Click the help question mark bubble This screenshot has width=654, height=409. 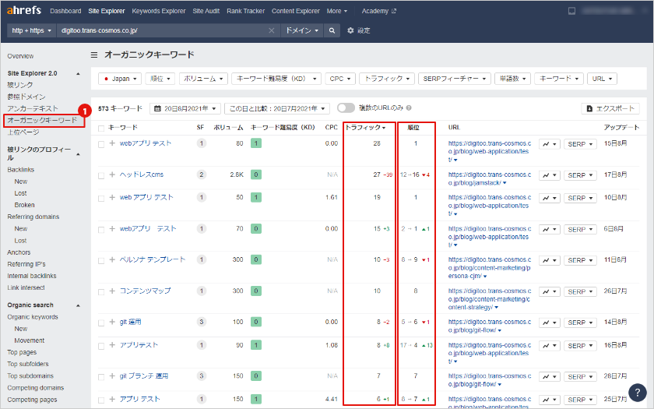click(x=638, y=392)
